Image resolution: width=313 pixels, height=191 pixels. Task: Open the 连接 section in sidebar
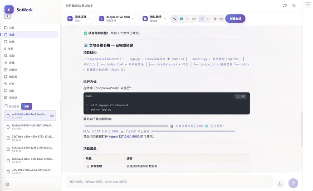click(x=30, y=63)
